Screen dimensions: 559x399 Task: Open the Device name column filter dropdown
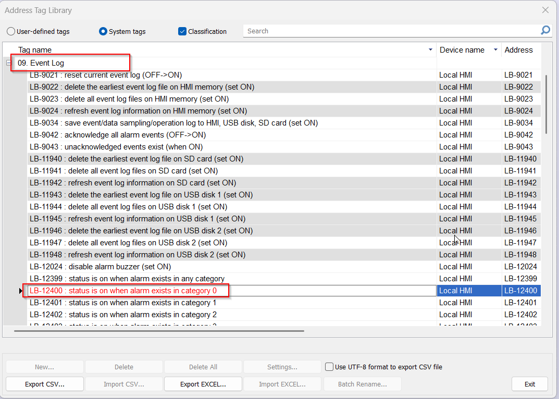click(495, 50)
